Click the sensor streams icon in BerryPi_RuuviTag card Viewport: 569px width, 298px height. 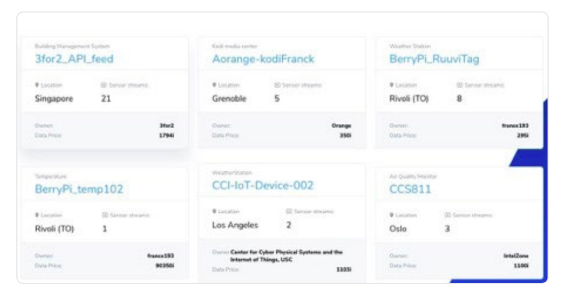460,85
